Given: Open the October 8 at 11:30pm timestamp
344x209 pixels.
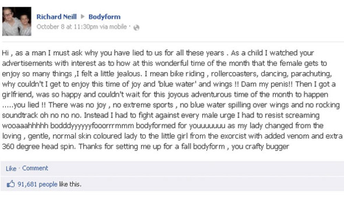Looking at the screenshot, I should (x=67, y=27).
